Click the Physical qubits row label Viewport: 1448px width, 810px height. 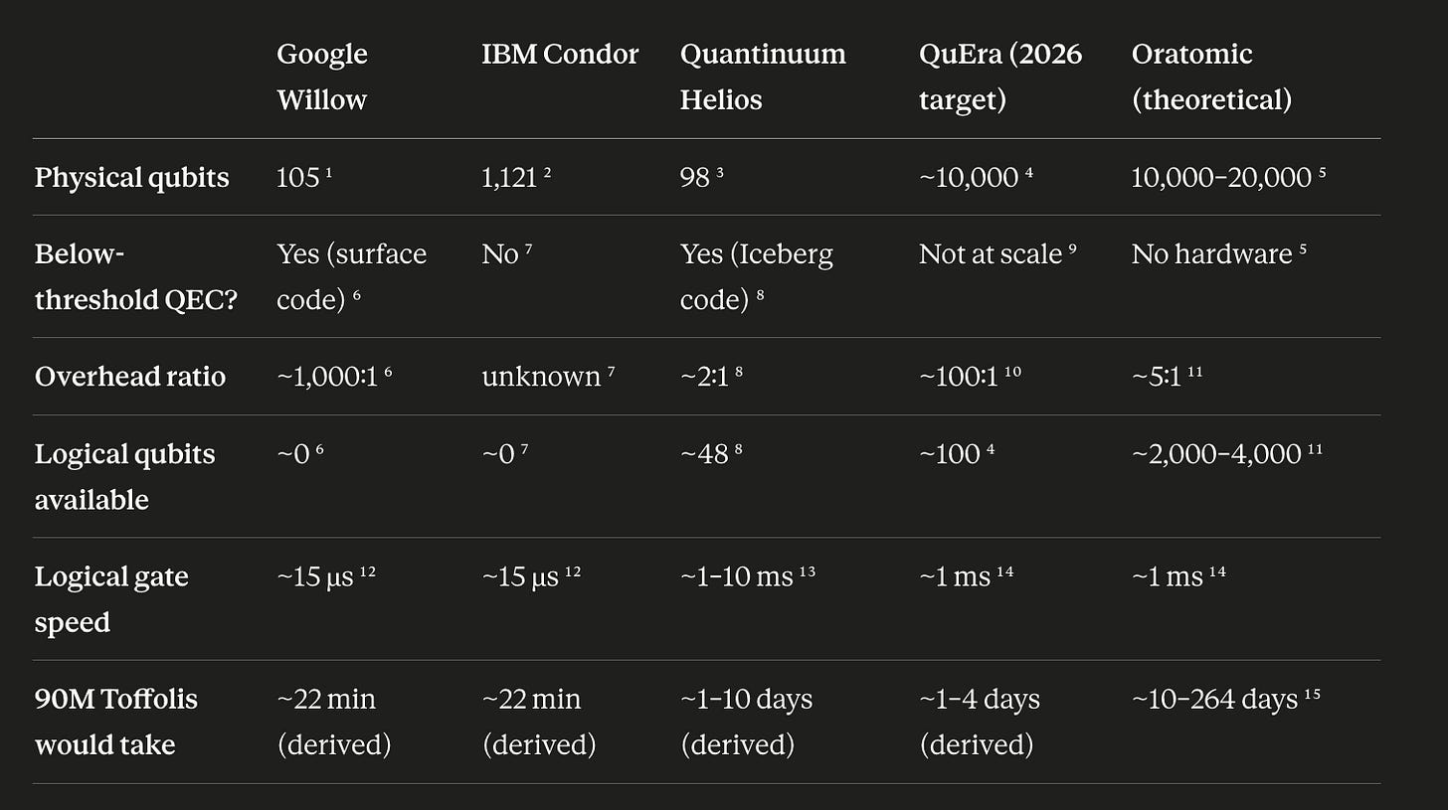pos(131,178)
